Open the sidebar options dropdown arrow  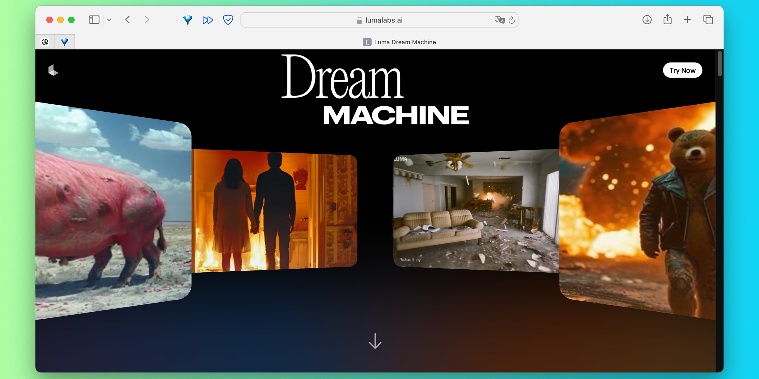(109, 20)
